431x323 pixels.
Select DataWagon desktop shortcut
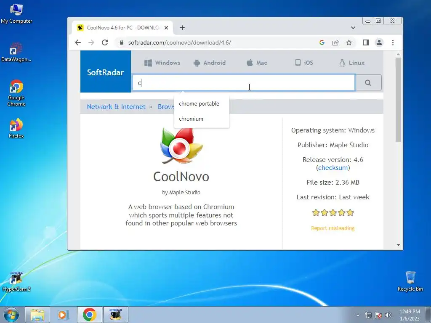(16, 52)
